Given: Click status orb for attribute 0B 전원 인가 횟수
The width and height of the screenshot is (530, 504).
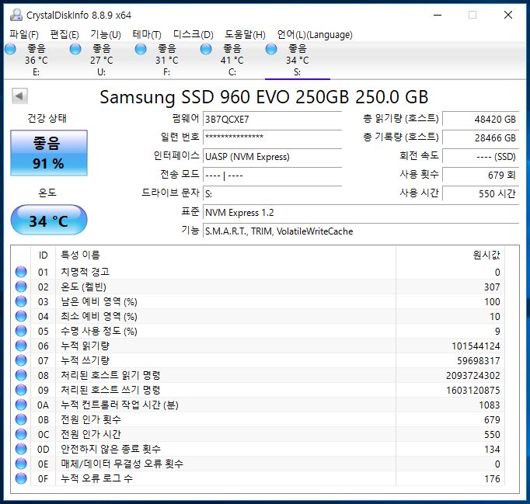Looking at the screenshot, I should [21, 419].
